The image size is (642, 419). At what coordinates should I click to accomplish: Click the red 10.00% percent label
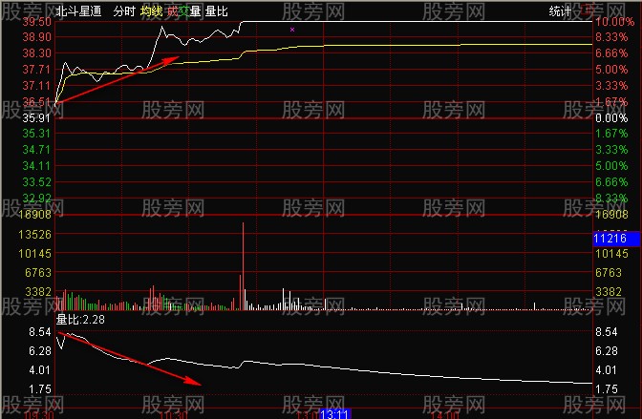point(614,22)
